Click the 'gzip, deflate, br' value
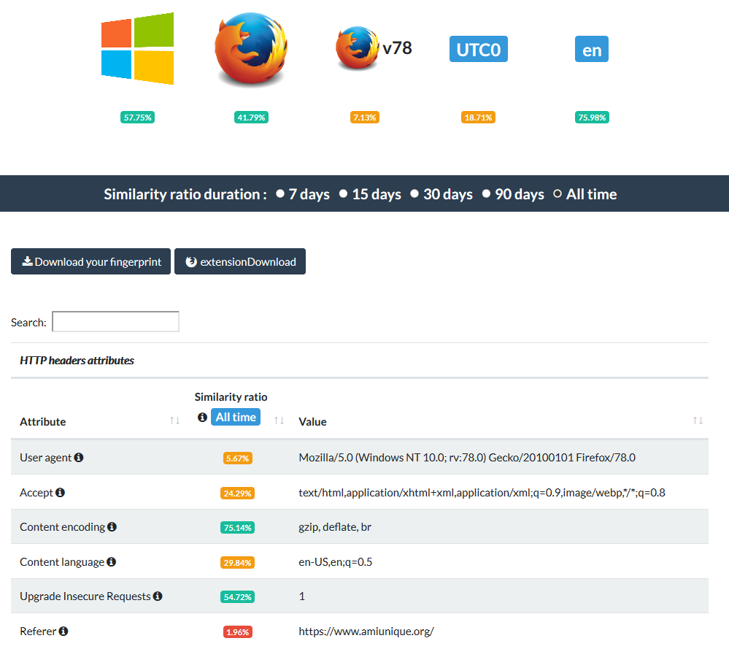The image size is (729, 649). (335, 526)
